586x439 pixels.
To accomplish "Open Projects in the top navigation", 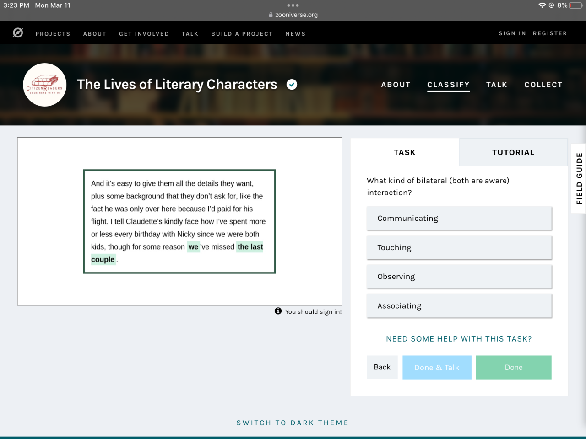I will pyautogui.click(x=53, y=34).
